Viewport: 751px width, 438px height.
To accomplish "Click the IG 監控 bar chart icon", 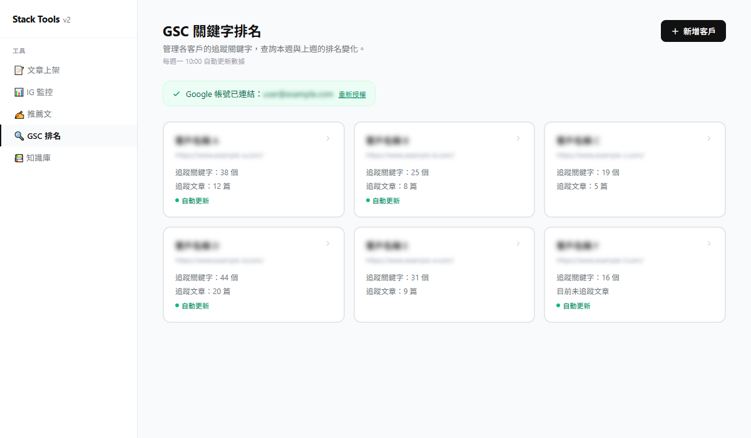I will pyautogui.click(x=19, y=92).
